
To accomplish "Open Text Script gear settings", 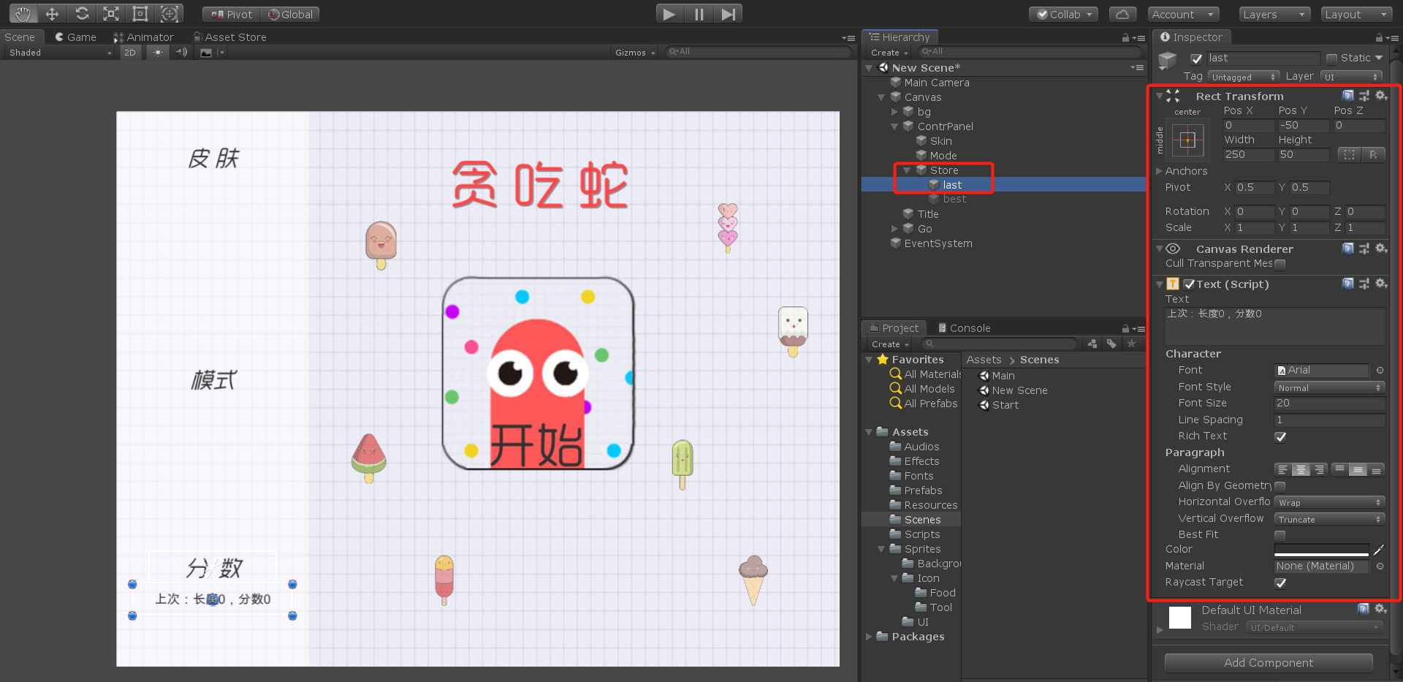I will click(1381, 284).
